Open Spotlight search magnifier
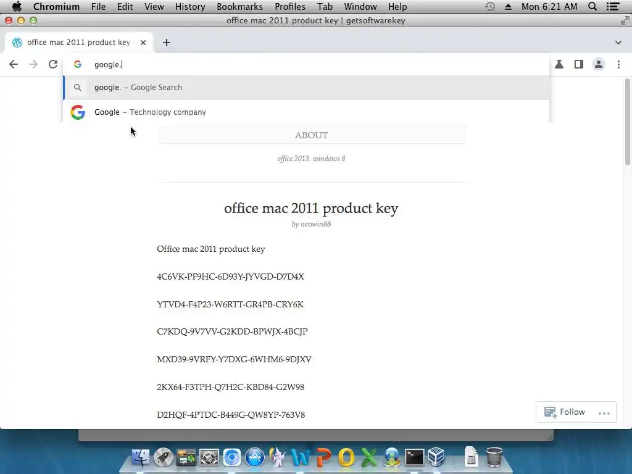Viewport: 632px width, 474px height. [x=592, y=6]
